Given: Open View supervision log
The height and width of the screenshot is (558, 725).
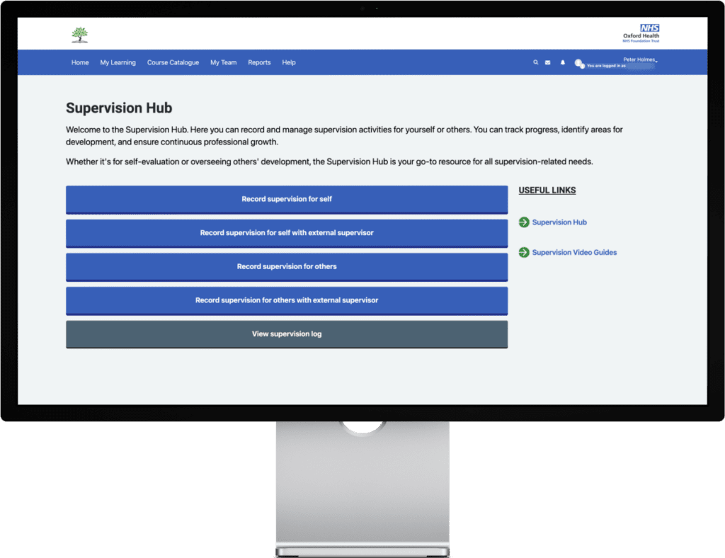Looking at the screenshot, I should pyautogui.click(x=286, y=334).
